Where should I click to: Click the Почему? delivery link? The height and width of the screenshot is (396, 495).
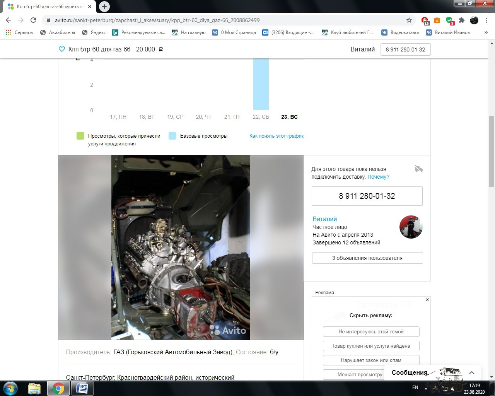378,177
